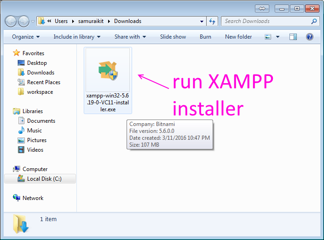
Task: Click the Favorites star icon
Action: [x=16, y=53]
